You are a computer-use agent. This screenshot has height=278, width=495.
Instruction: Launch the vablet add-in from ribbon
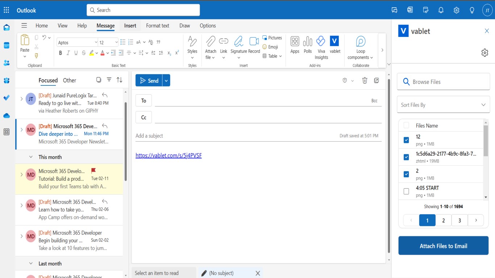(335, 45)
